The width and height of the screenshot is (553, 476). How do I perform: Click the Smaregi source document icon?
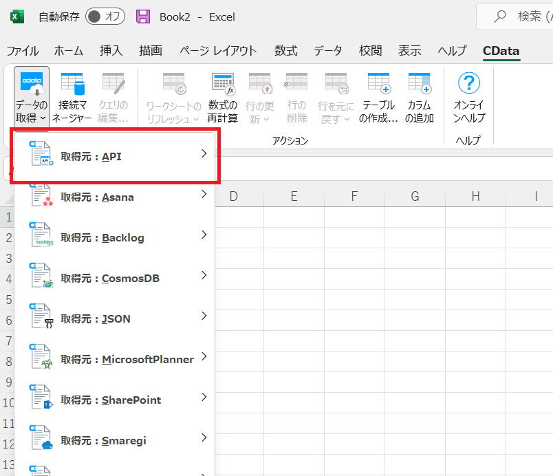tap(41, 437)
